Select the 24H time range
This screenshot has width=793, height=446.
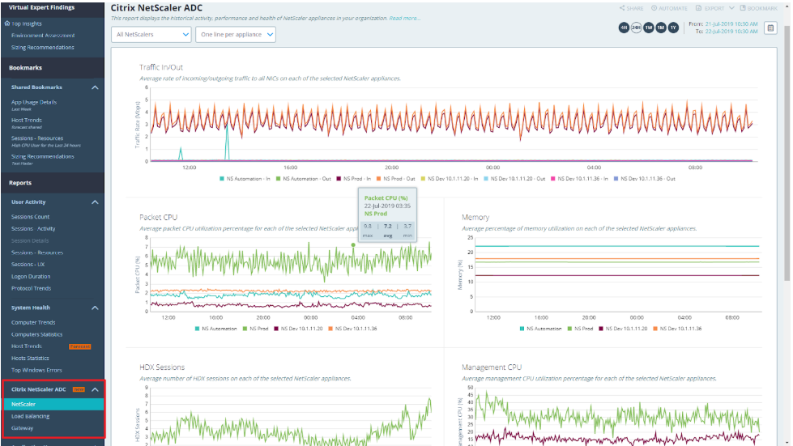[x=636, y=28]
